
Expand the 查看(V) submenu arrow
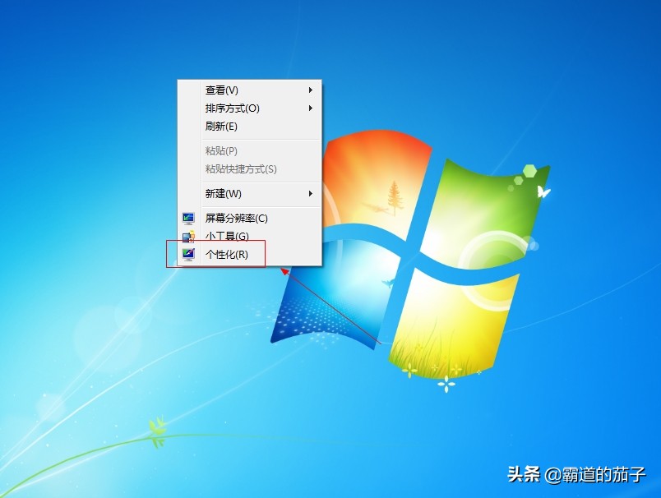[312, 90]
